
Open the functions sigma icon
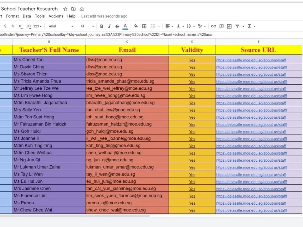[249, 26]
